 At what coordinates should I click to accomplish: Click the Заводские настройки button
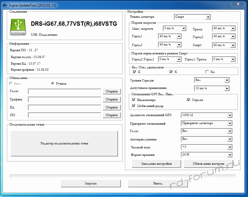click(x=156, y=164)
